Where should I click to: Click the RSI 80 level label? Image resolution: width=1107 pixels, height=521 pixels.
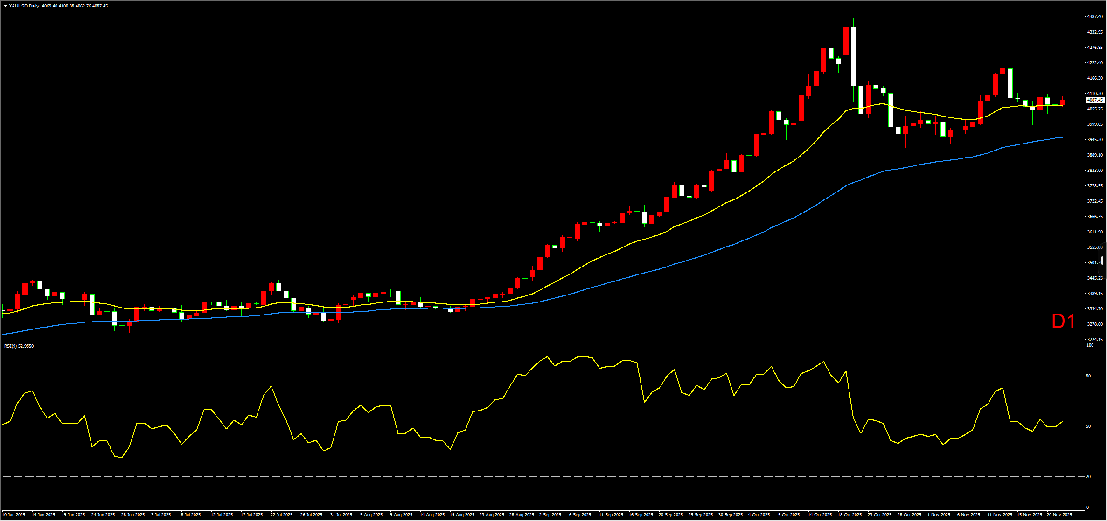[x=1088, y=376]
